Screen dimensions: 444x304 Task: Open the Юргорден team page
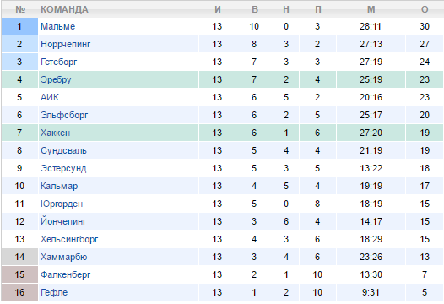[x=62, y=204]
